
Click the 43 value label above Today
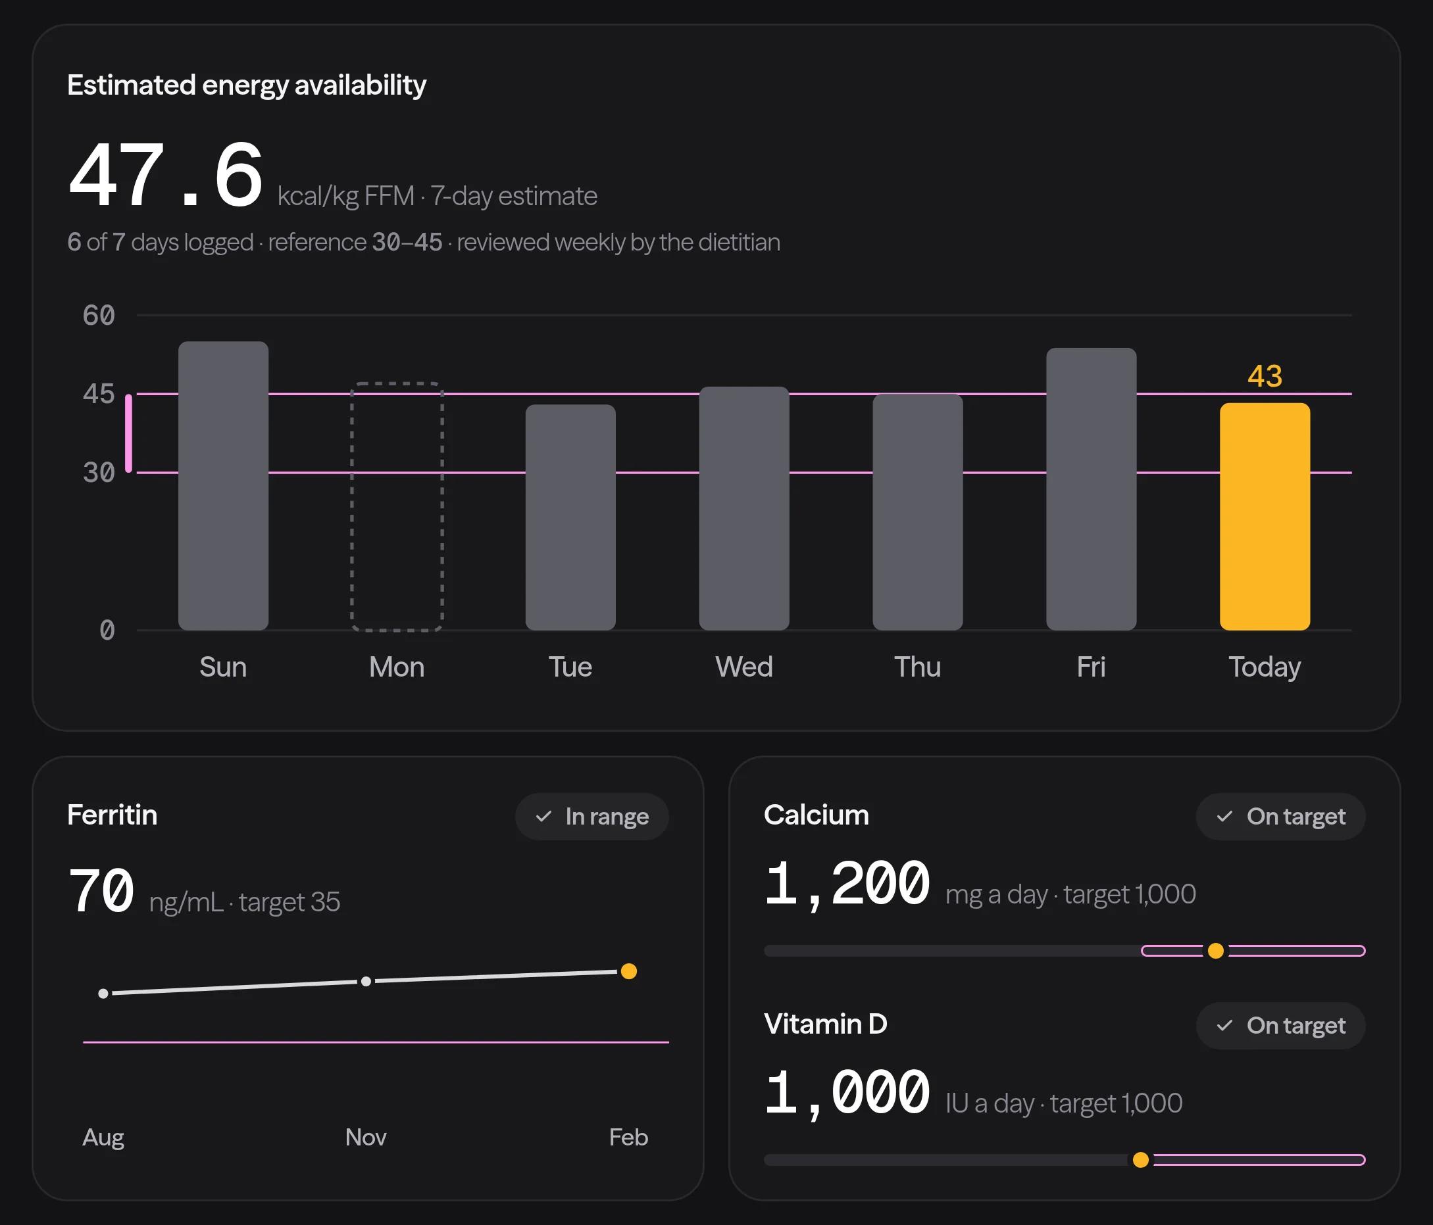pos(1265,376)
